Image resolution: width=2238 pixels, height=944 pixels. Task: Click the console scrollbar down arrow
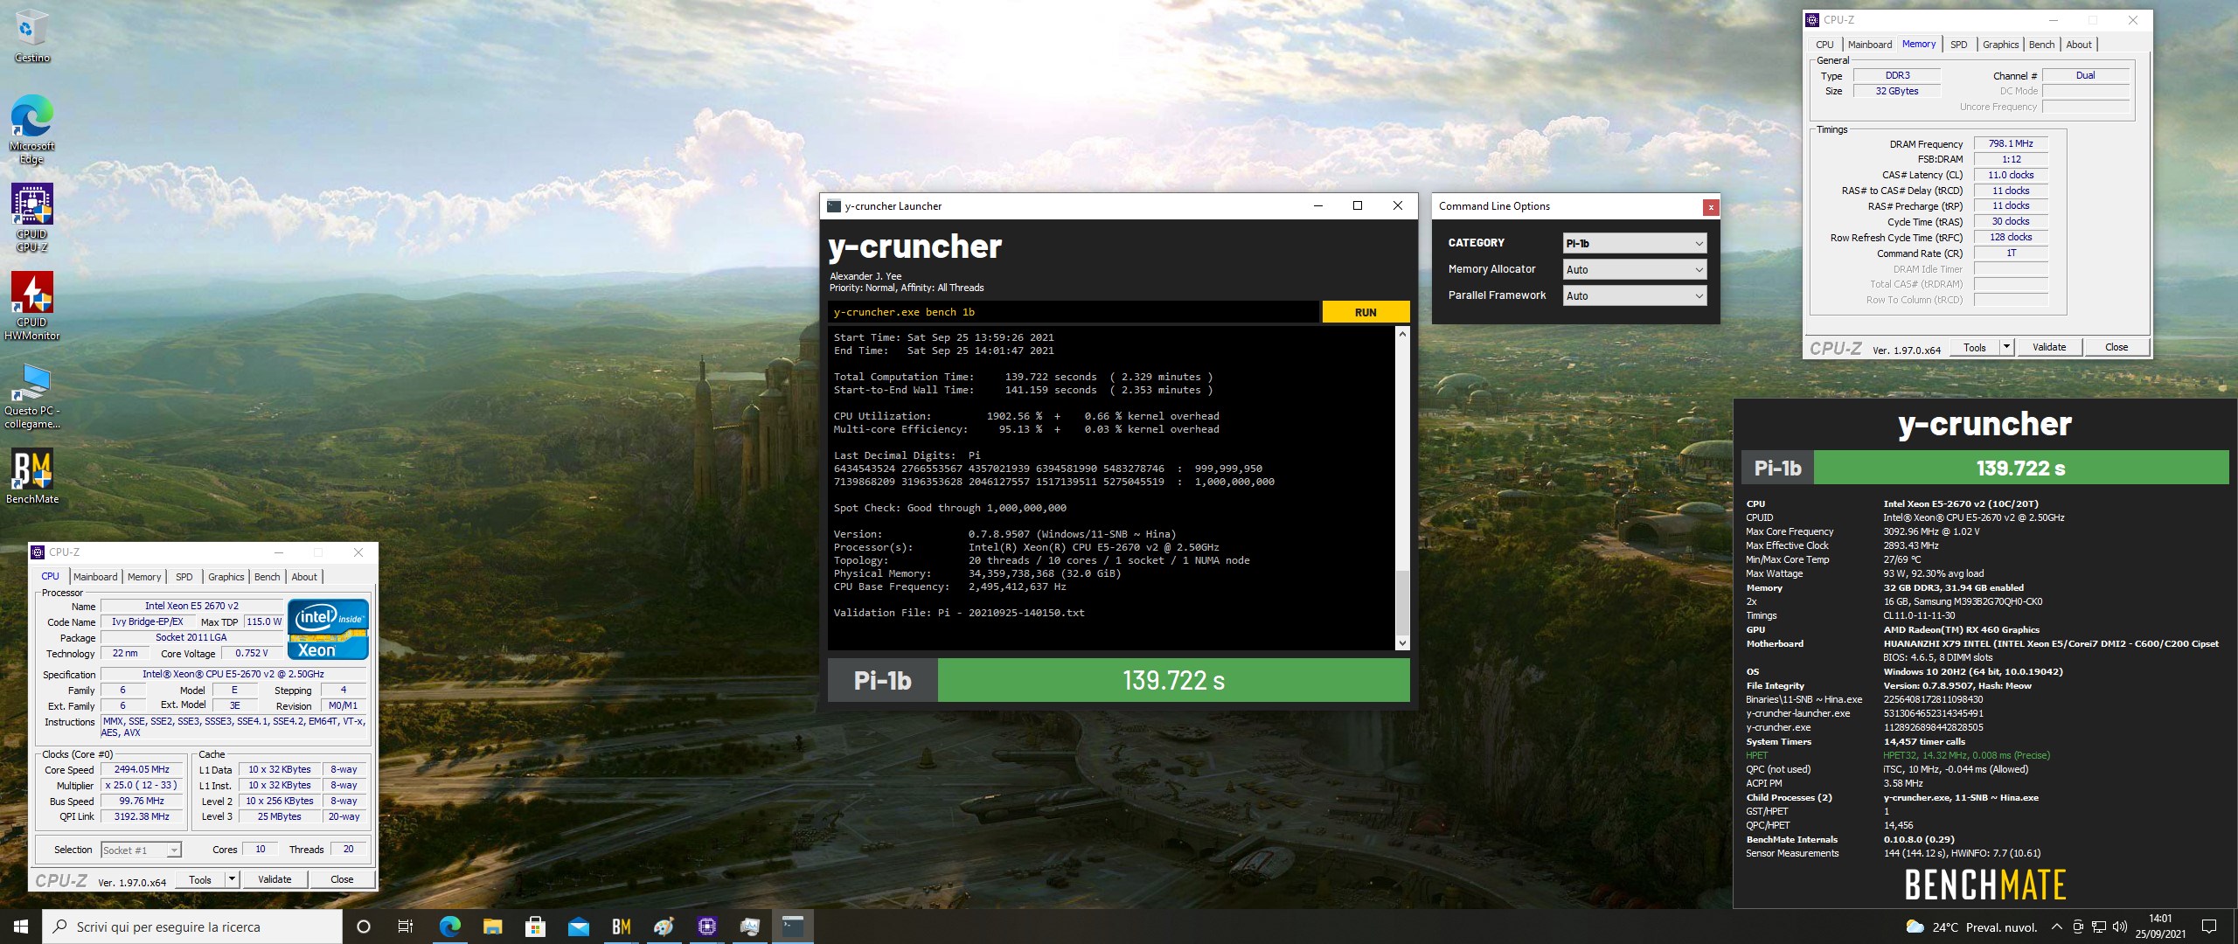point(1402,643)
